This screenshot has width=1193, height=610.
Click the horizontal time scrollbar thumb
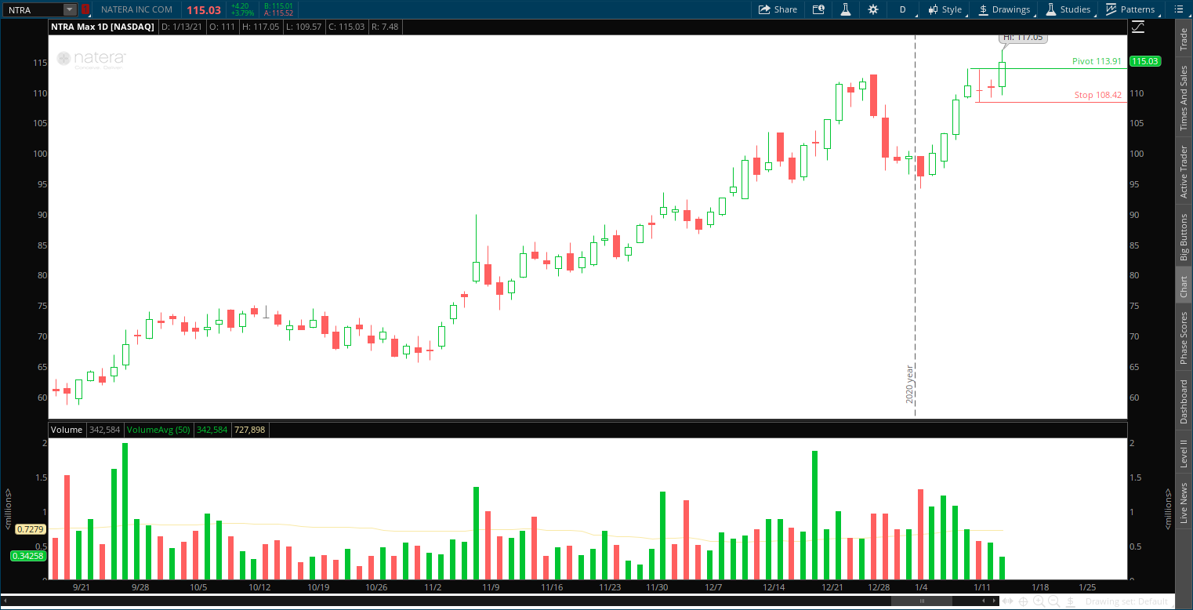(922, 601)
